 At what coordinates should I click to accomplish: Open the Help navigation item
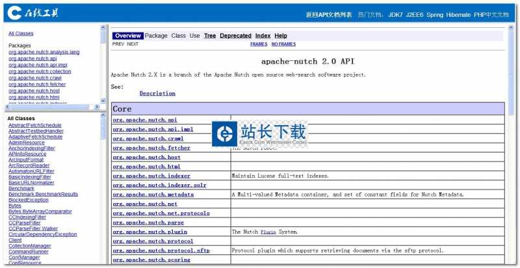281,36
